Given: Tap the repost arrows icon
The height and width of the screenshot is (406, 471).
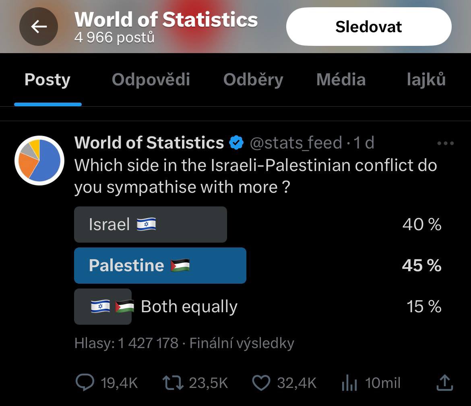Looking at the screenshot, I should click(173, 383).
